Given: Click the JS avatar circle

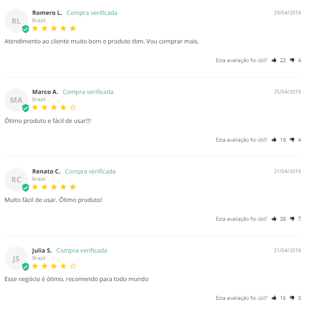Looking at the screenshot, I should 16,259.
